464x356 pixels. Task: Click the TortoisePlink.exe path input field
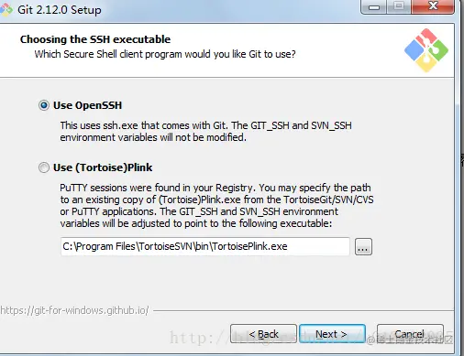pos(205,246)
